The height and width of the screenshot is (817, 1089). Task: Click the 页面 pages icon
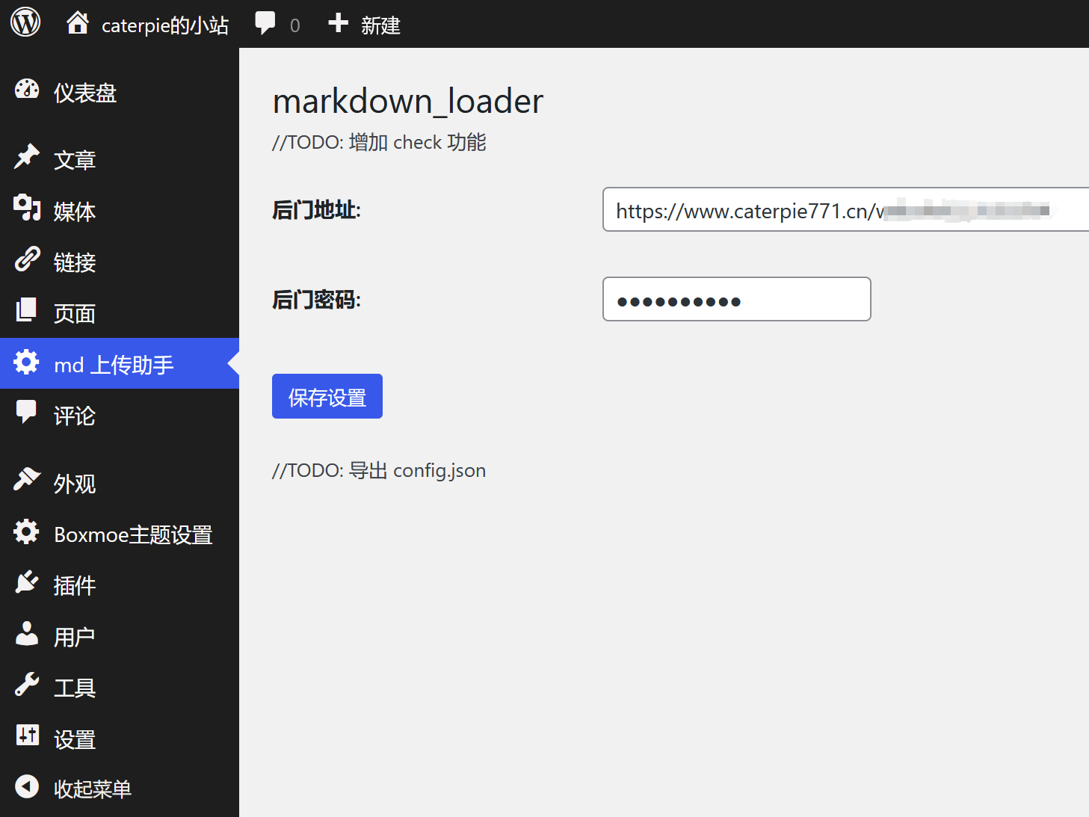(27, 309)
